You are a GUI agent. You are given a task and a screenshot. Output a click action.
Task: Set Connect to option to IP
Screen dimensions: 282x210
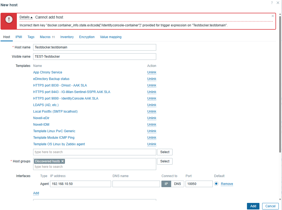(x=166, y=184)
